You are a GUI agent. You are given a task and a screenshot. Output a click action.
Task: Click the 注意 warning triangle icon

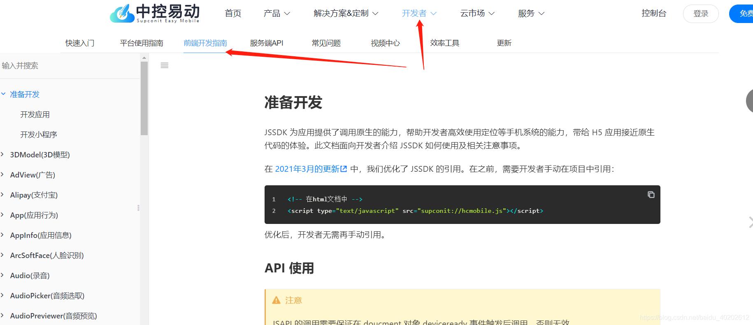tap(276, 300)
